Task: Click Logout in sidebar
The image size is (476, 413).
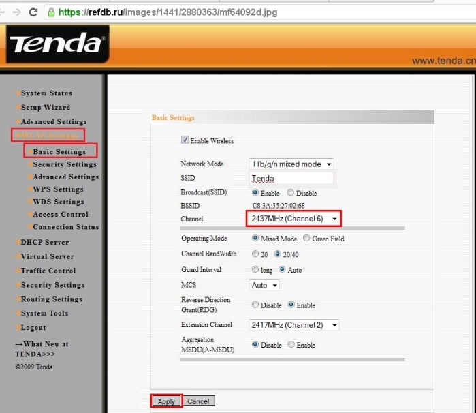Action: [x=33, y=328]
